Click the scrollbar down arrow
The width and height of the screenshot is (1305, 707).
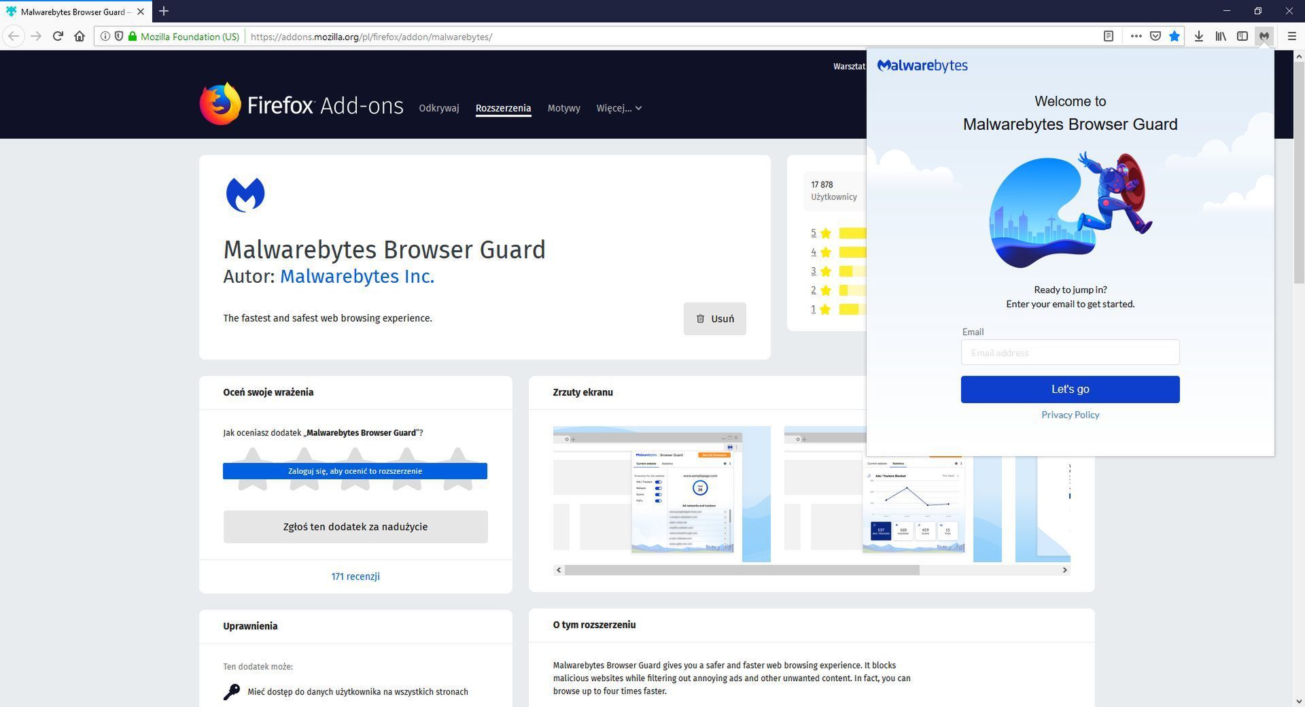(x=1298, y=701)
